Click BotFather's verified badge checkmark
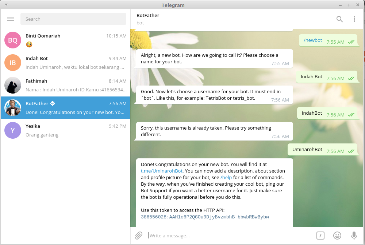Viewport: 365px width, 245px height. tap(52, 103)
